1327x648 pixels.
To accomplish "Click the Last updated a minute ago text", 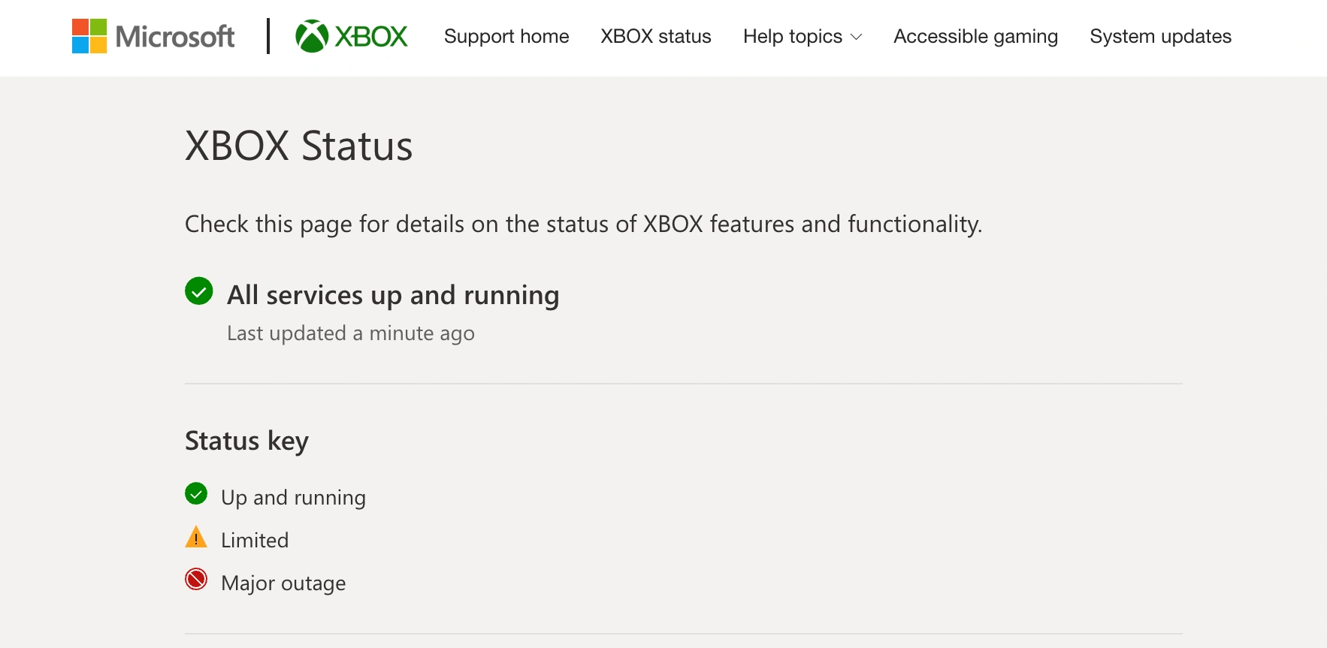I will [351, 333].
